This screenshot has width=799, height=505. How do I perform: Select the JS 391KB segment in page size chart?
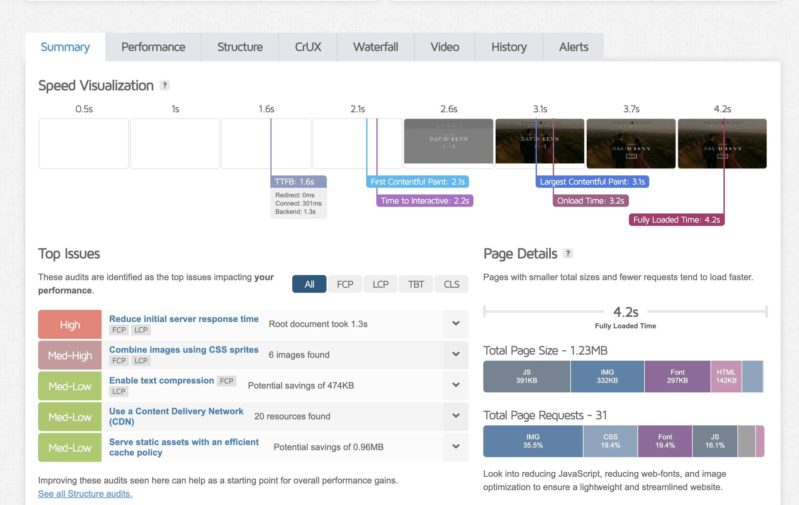(x=526, y=377)
